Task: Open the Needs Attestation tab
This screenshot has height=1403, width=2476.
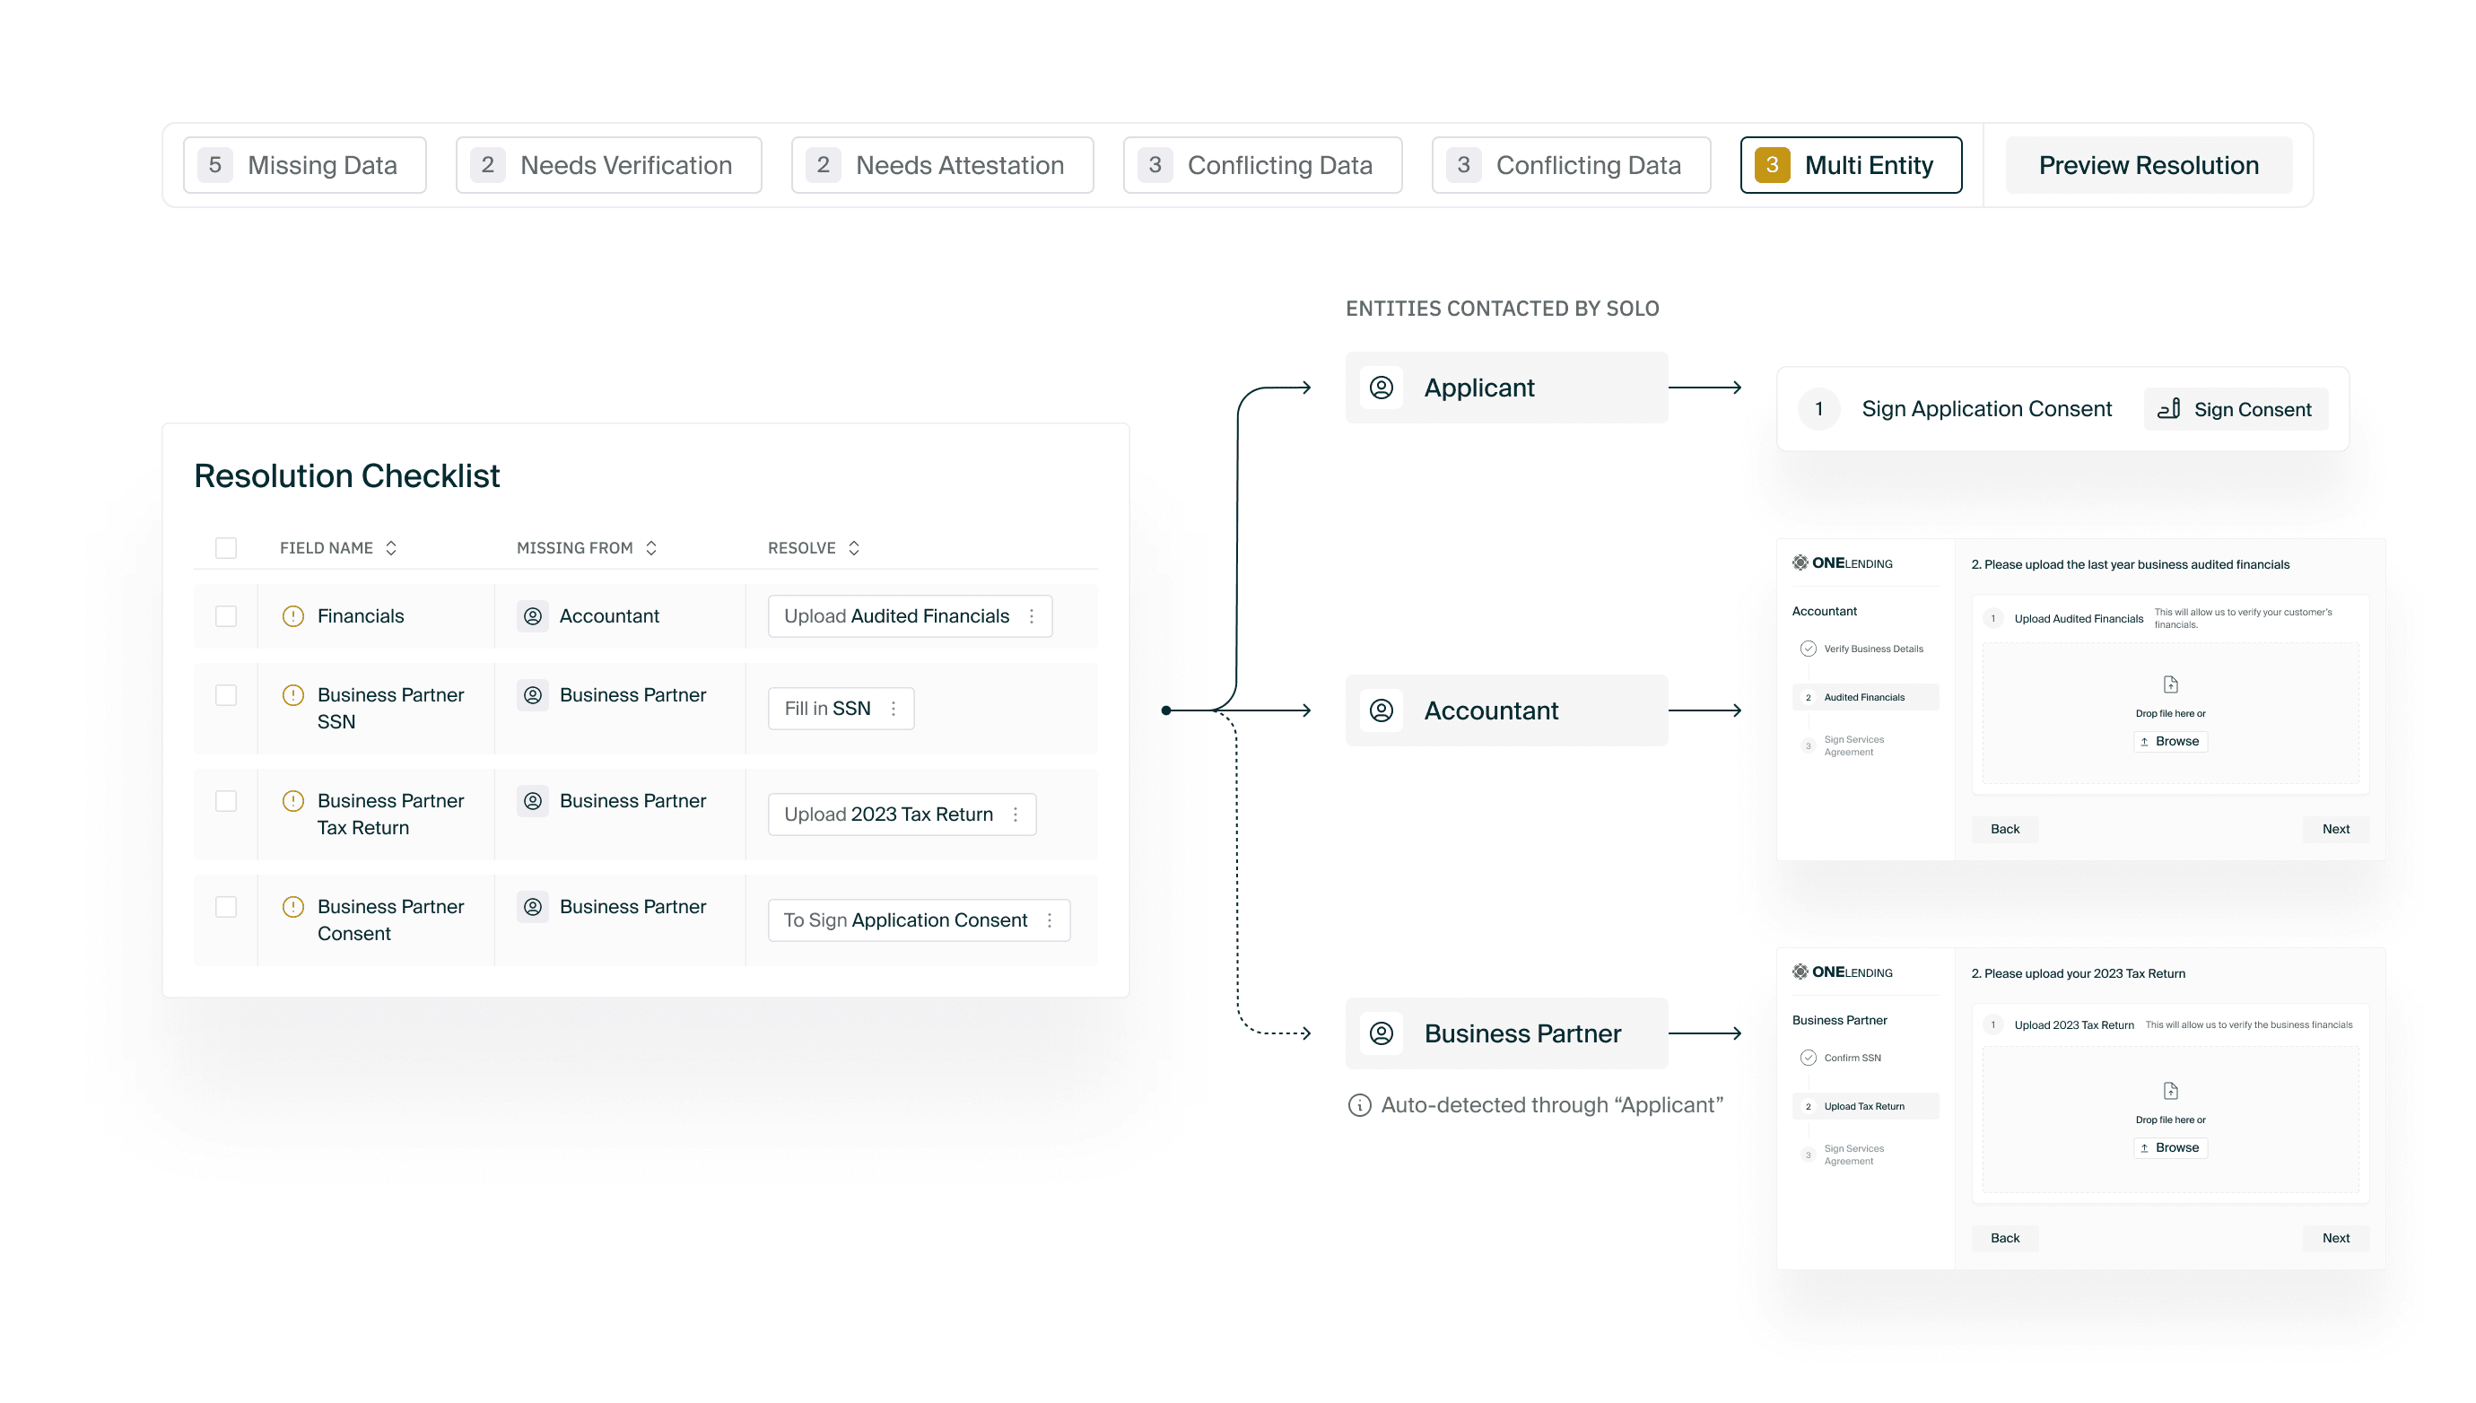Action: click(x=941, y=165)
